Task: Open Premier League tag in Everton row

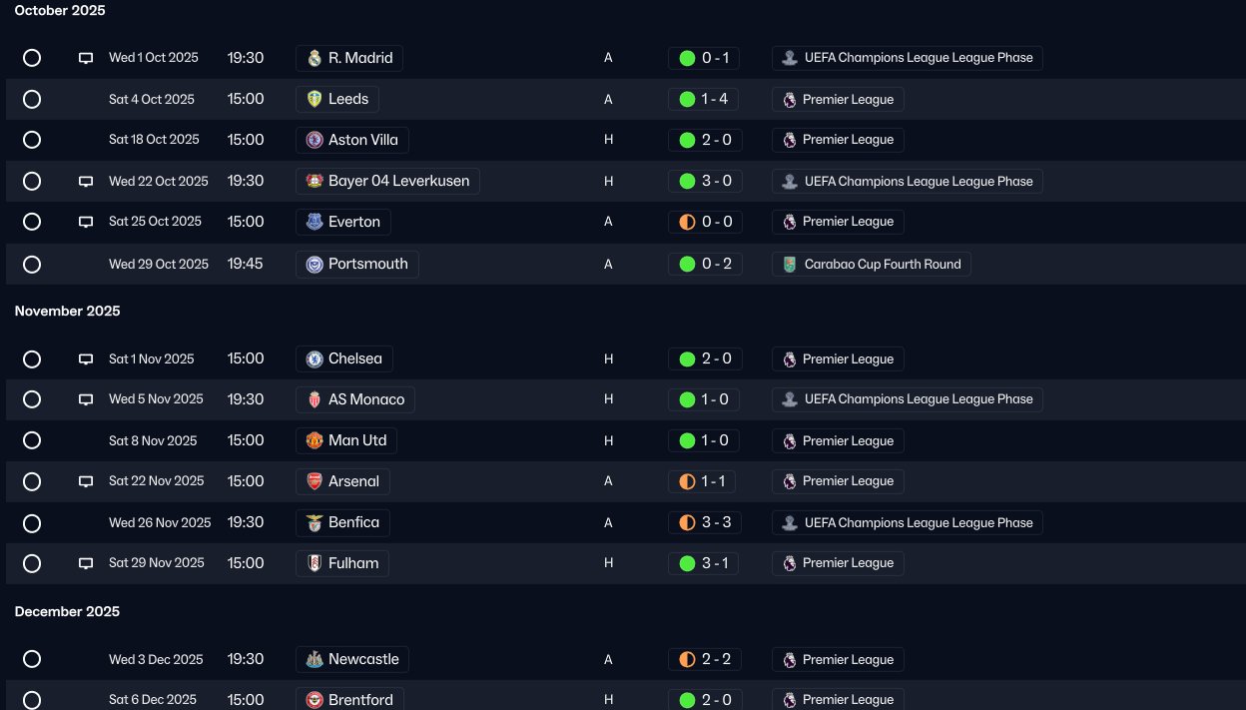Action: point(838,222)
